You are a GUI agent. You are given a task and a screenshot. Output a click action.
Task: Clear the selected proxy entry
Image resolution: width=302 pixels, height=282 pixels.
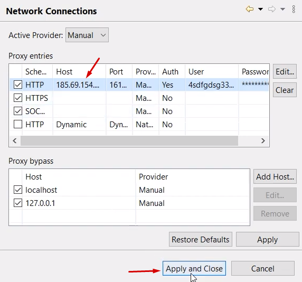(x=285, y=90)
